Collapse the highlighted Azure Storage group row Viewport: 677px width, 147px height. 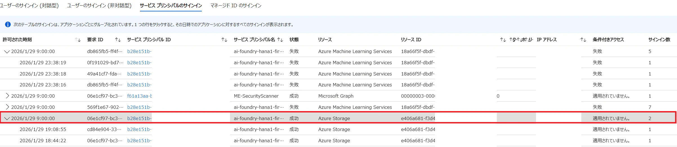pyautogui.click(x=7, y=119)
